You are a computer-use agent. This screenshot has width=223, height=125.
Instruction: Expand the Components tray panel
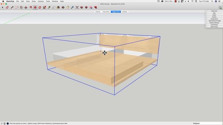pos(214,19)
